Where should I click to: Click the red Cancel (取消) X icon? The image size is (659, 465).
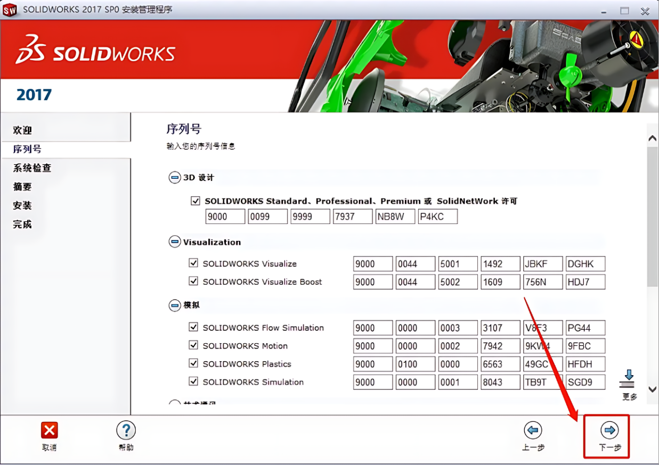(x=49, y=430)
